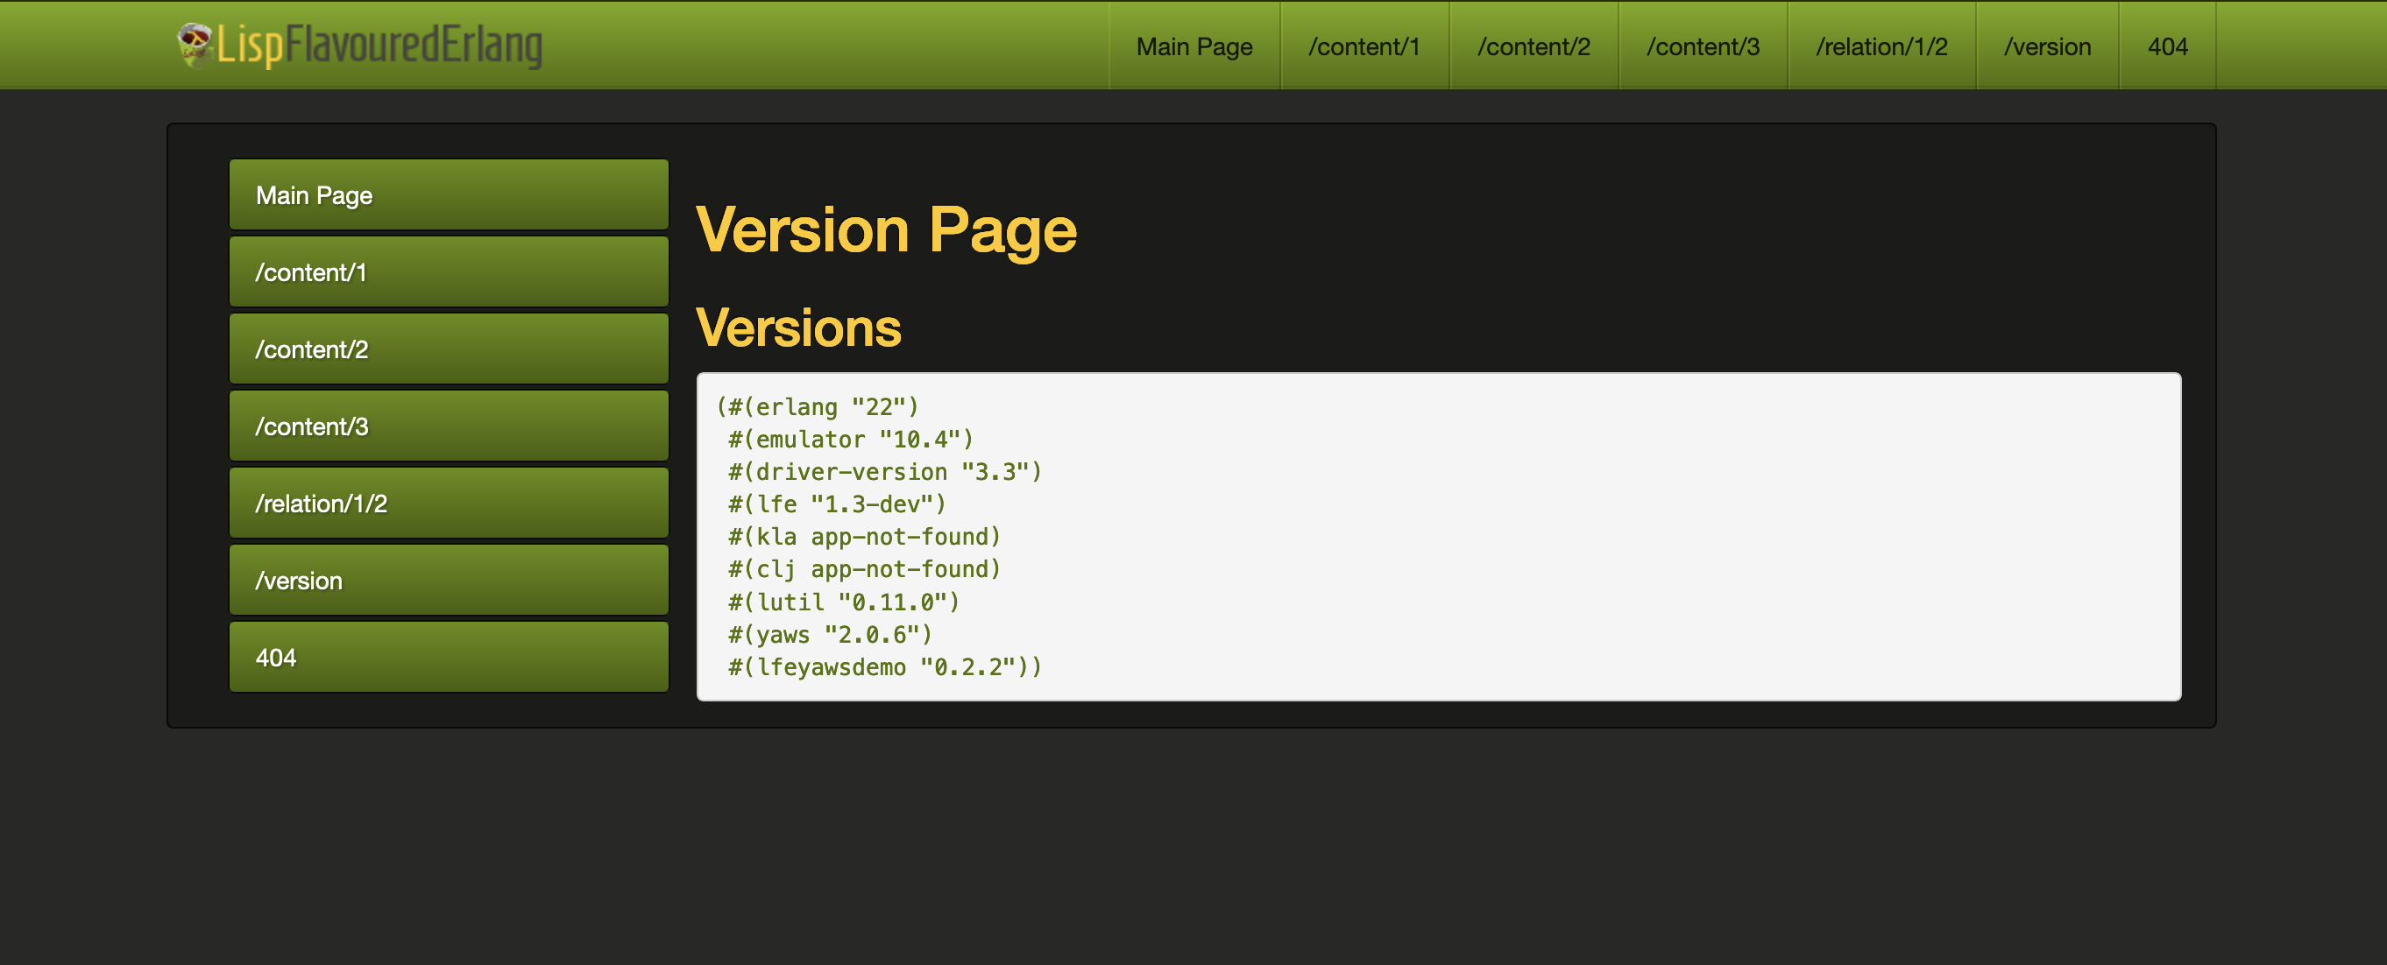Go to /content/1 in top navbar
Viewport: 2387px width, 965px height.
pyautogui.click(x=1363, y=46)
